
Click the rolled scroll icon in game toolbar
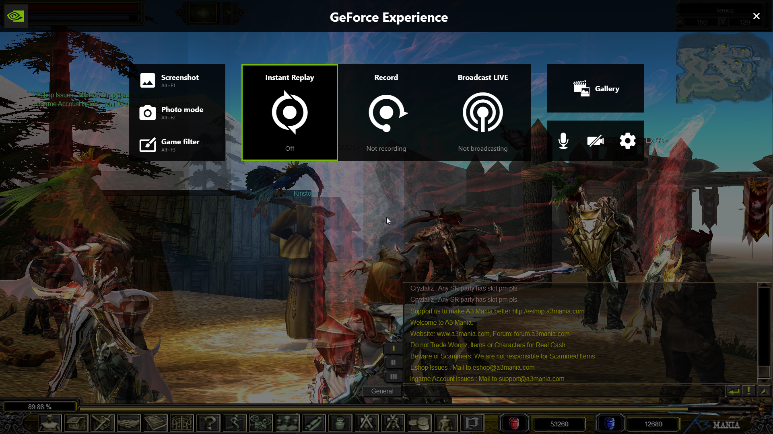point(314,423)
